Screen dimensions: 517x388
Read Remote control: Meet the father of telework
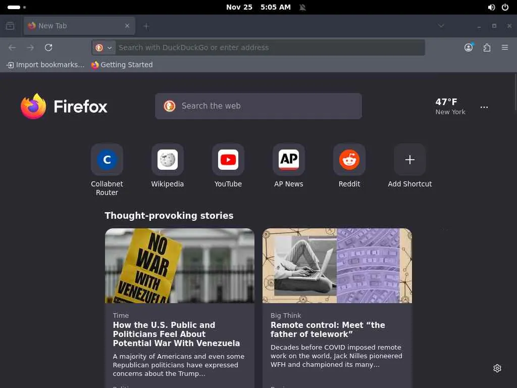coord(328,329)
